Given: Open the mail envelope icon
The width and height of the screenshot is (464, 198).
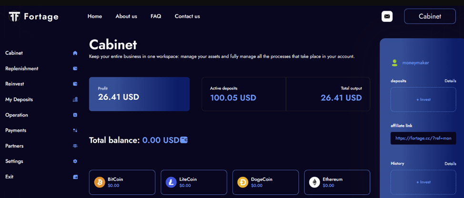Looking at the screenshot, I should point(387,16).
